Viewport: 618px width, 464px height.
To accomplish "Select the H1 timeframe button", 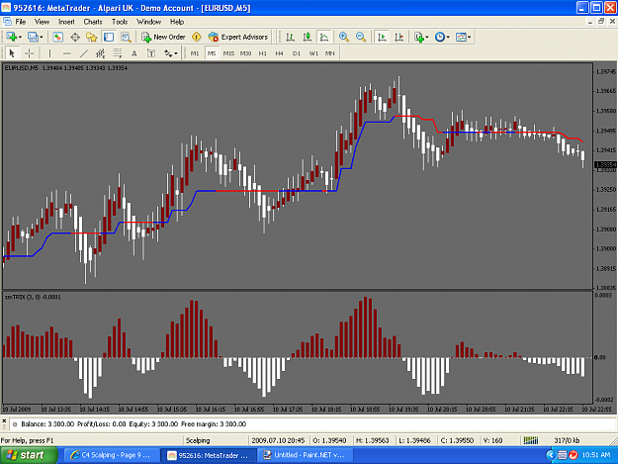I will pyautogui.click(x=262, y=53).
